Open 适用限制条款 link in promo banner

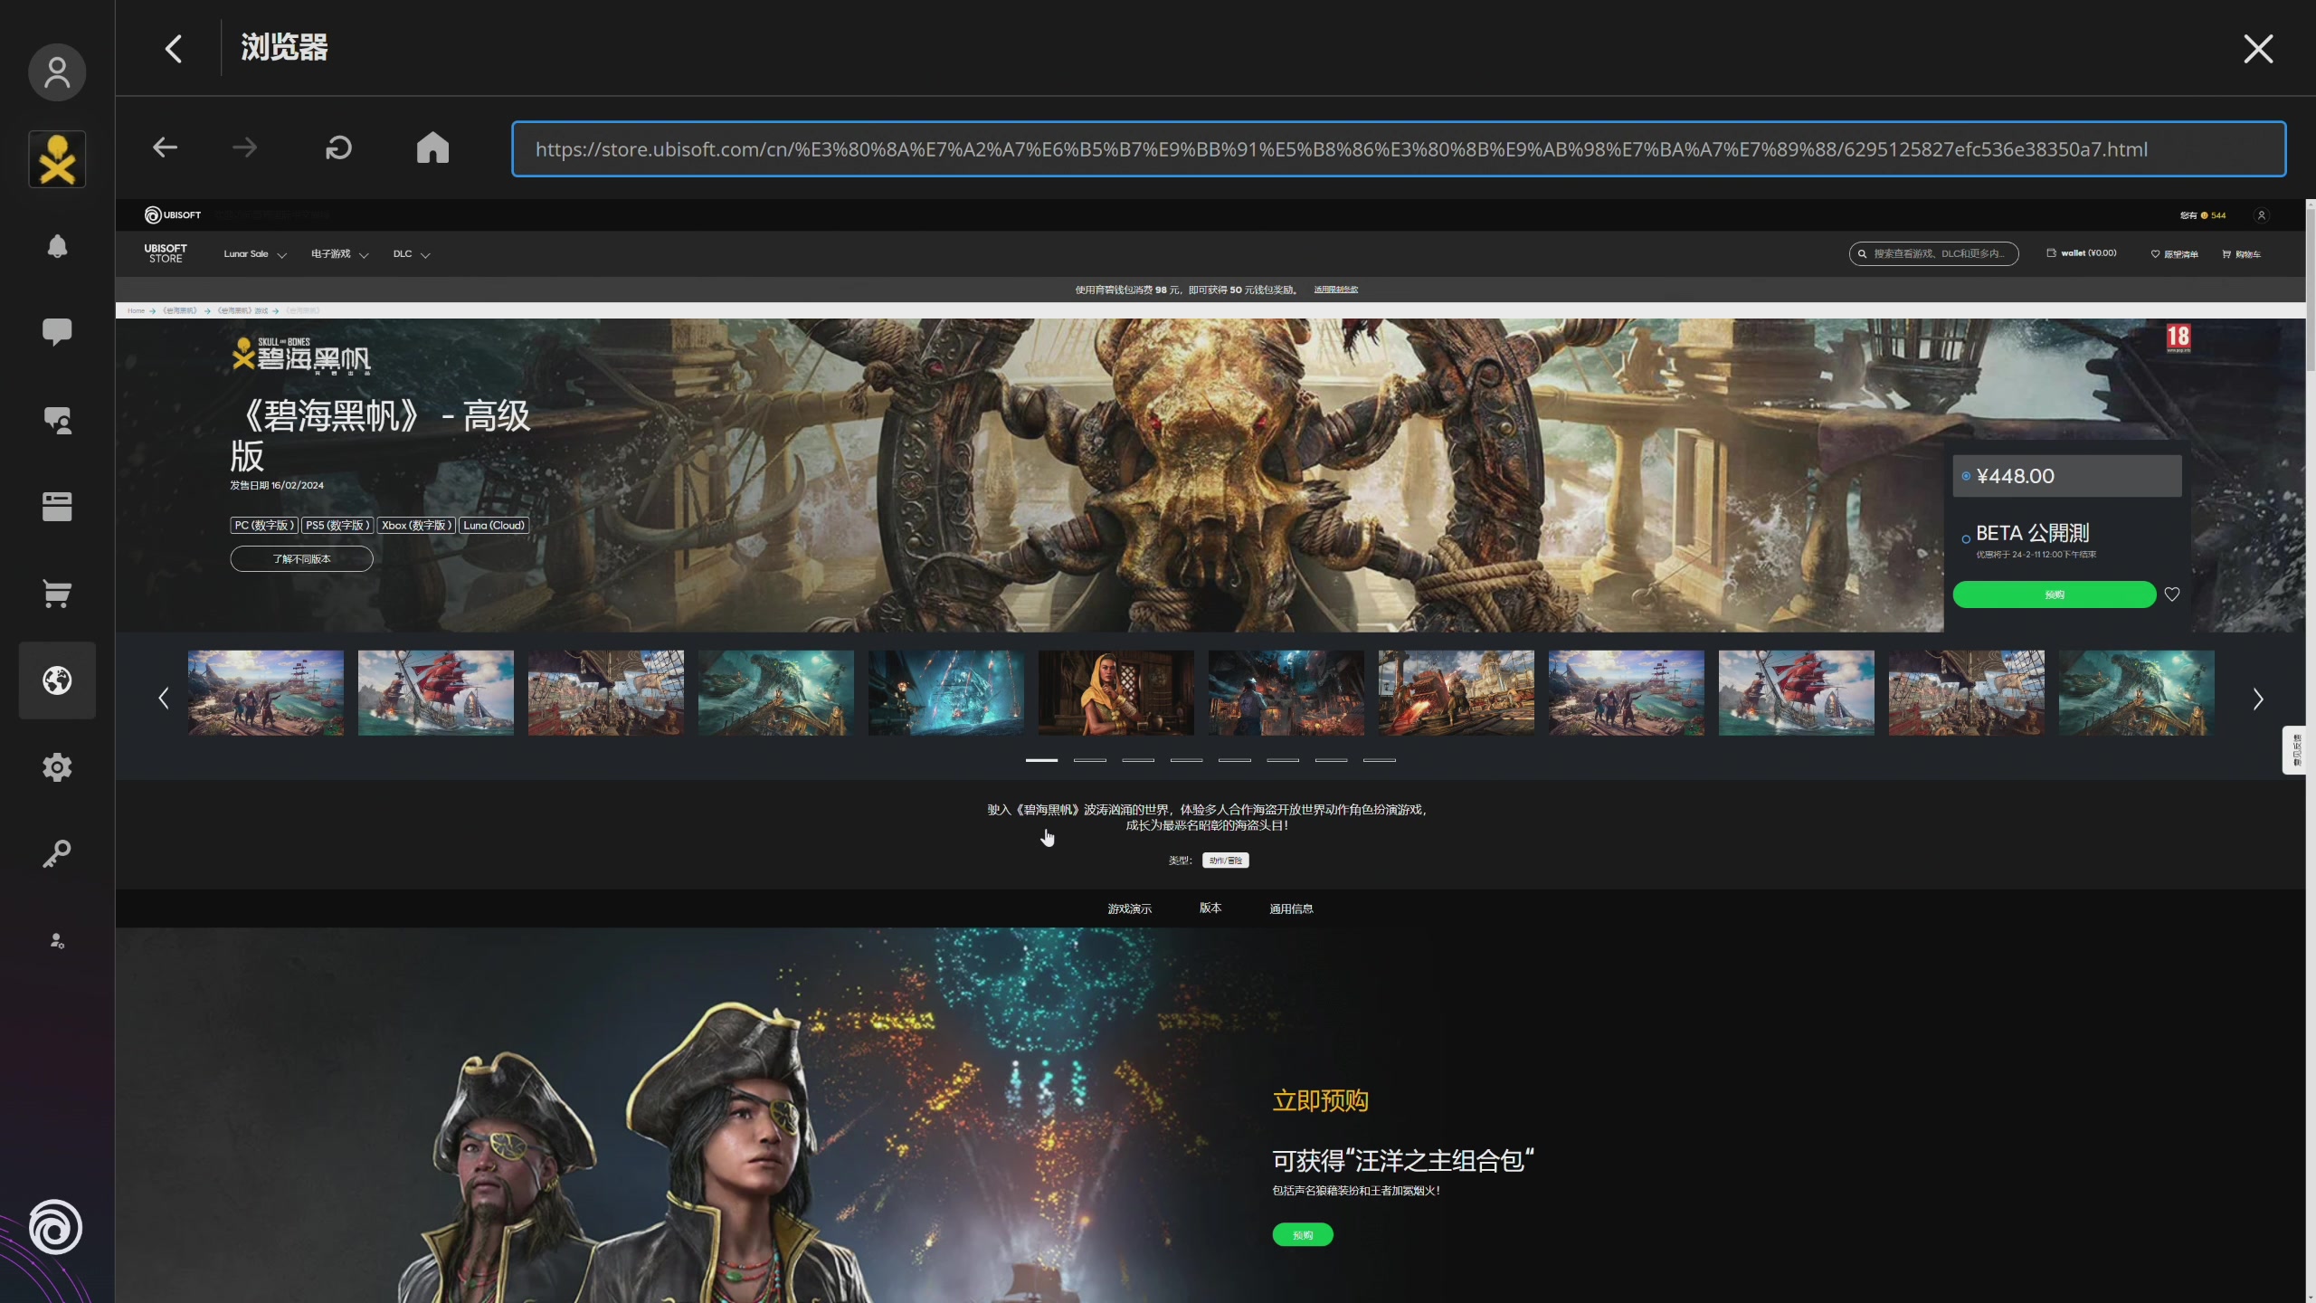point(1336,290)
